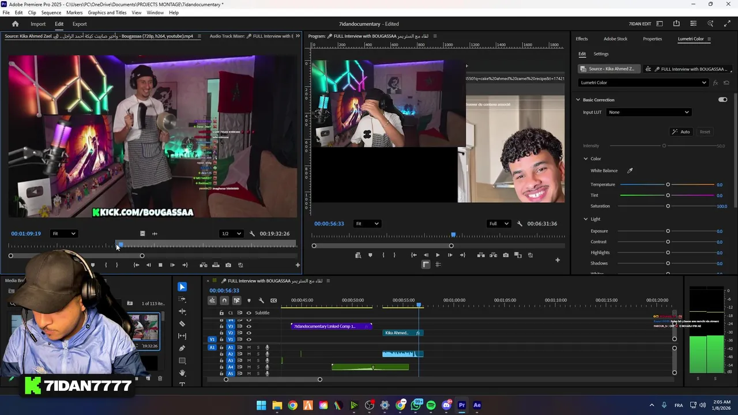Select the Hand tool

click(x=182, y=373)
